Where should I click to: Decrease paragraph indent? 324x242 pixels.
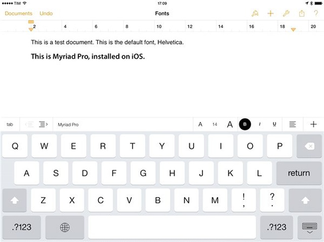point(29,124)
